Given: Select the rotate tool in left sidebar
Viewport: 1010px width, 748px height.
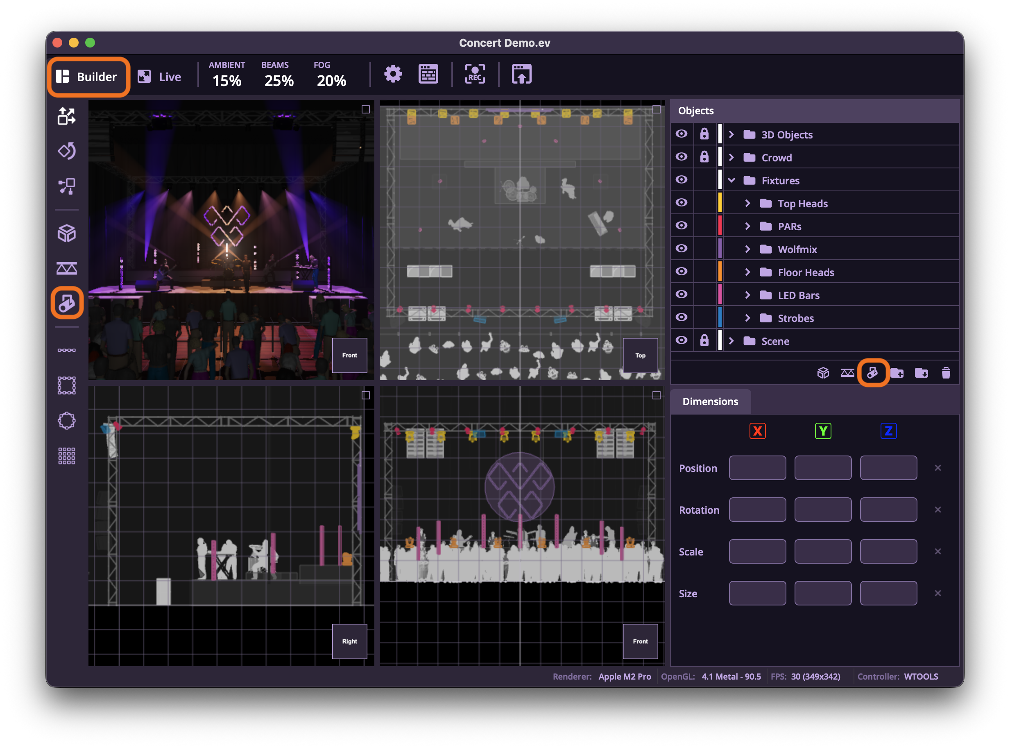Looking at the screenshot, I should 66,151.
